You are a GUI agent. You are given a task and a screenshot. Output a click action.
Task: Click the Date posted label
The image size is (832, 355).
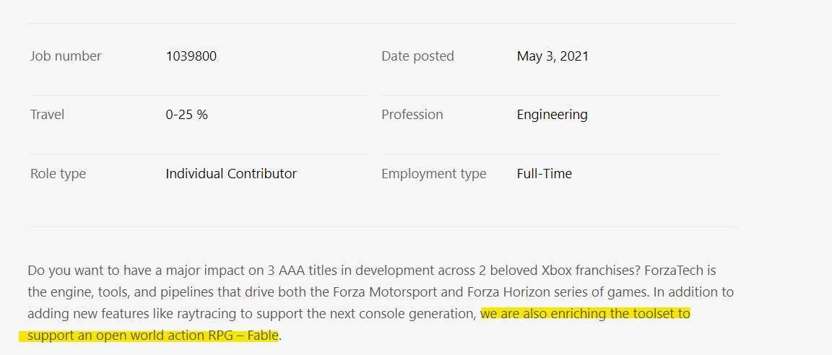417,56
